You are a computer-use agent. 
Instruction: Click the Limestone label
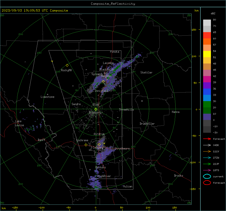click(x=47, y=97)
